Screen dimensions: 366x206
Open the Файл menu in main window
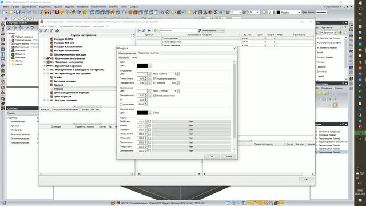click(6, 7)
